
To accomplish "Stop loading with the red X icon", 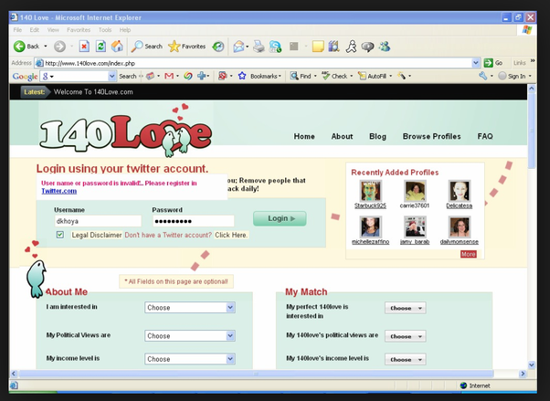I will pyautogui.click(x=84, y=46).
